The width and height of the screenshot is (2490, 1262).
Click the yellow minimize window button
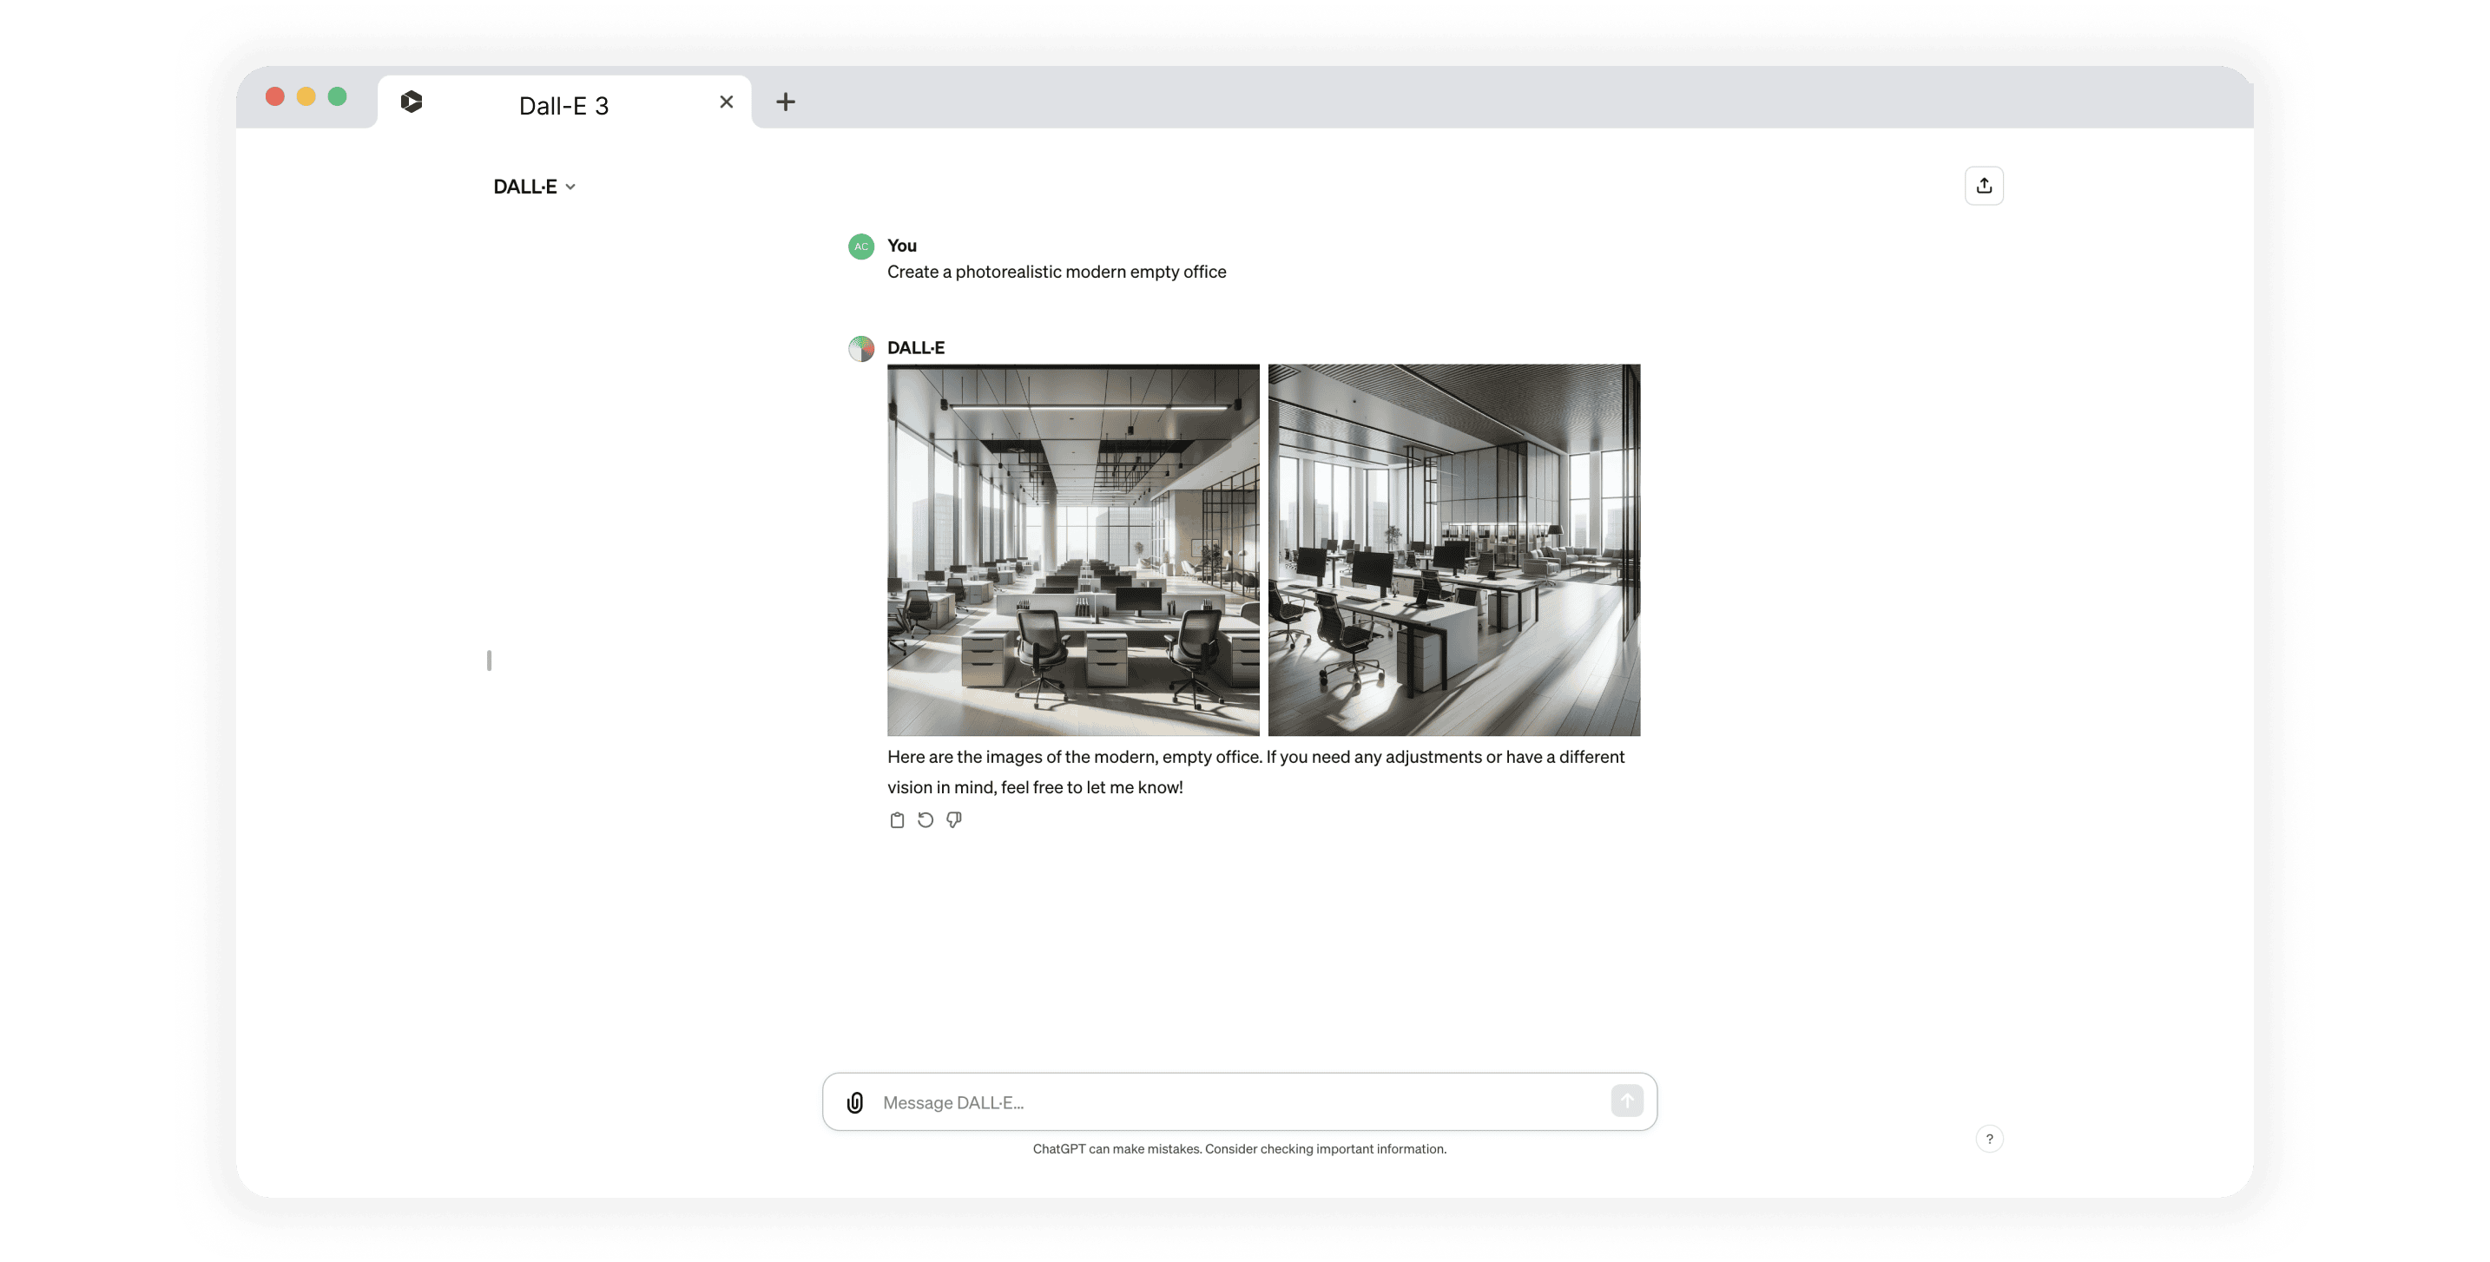click(x=306, y=96)
